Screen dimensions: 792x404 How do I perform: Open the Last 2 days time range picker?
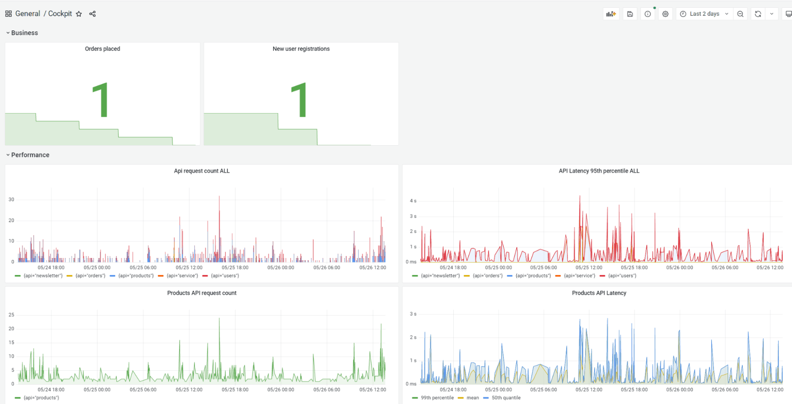point(704,13)
